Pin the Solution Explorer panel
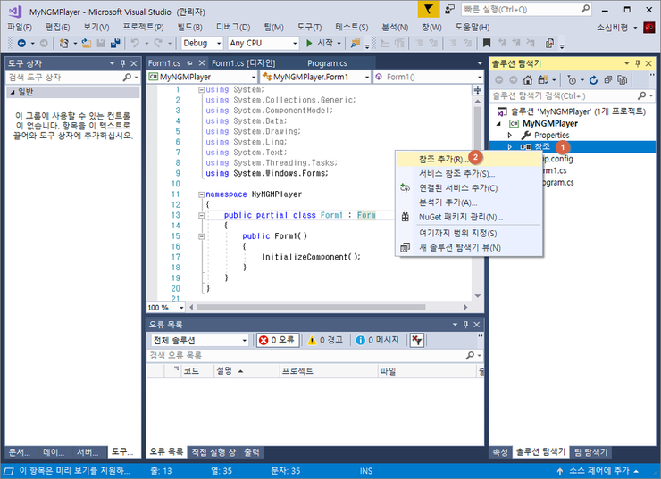 coord(638,63)
